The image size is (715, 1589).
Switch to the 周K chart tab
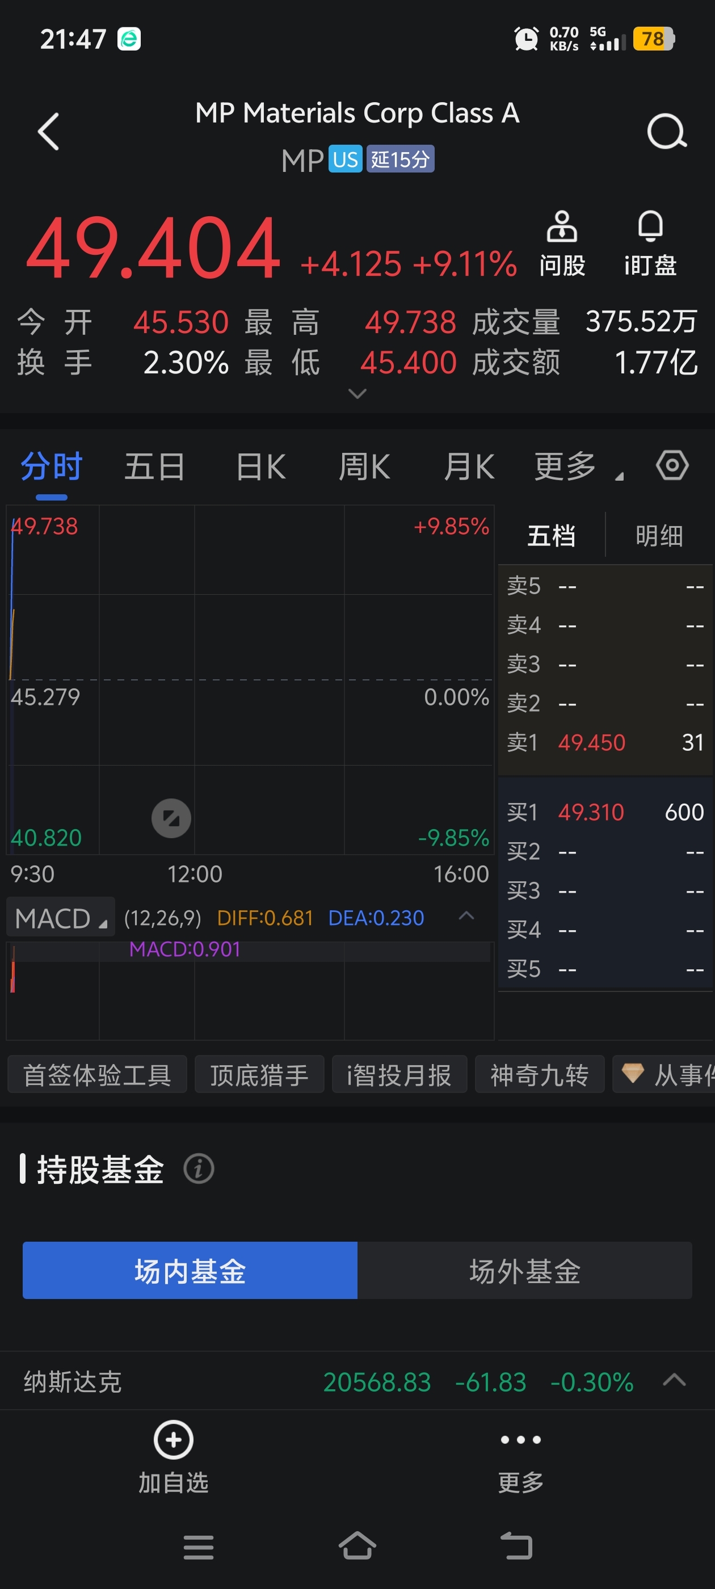coord(364,466)
